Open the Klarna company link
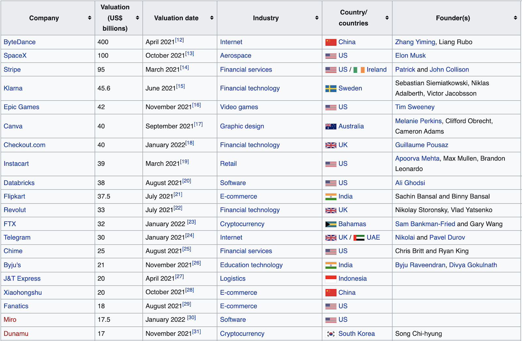 (13, 88)
